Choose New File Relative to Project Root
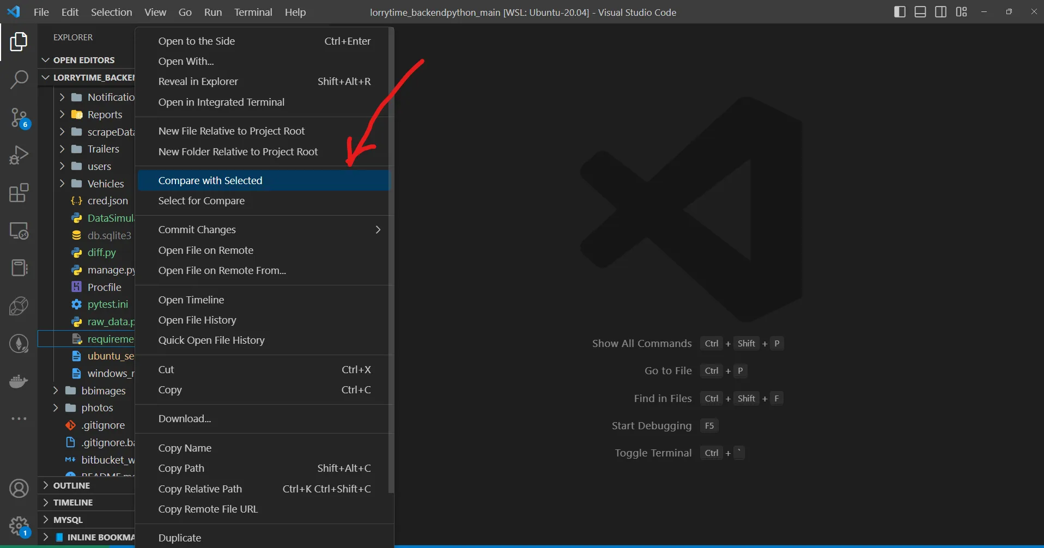This screenshot has width=1044, height=548. tap(264, 131)
